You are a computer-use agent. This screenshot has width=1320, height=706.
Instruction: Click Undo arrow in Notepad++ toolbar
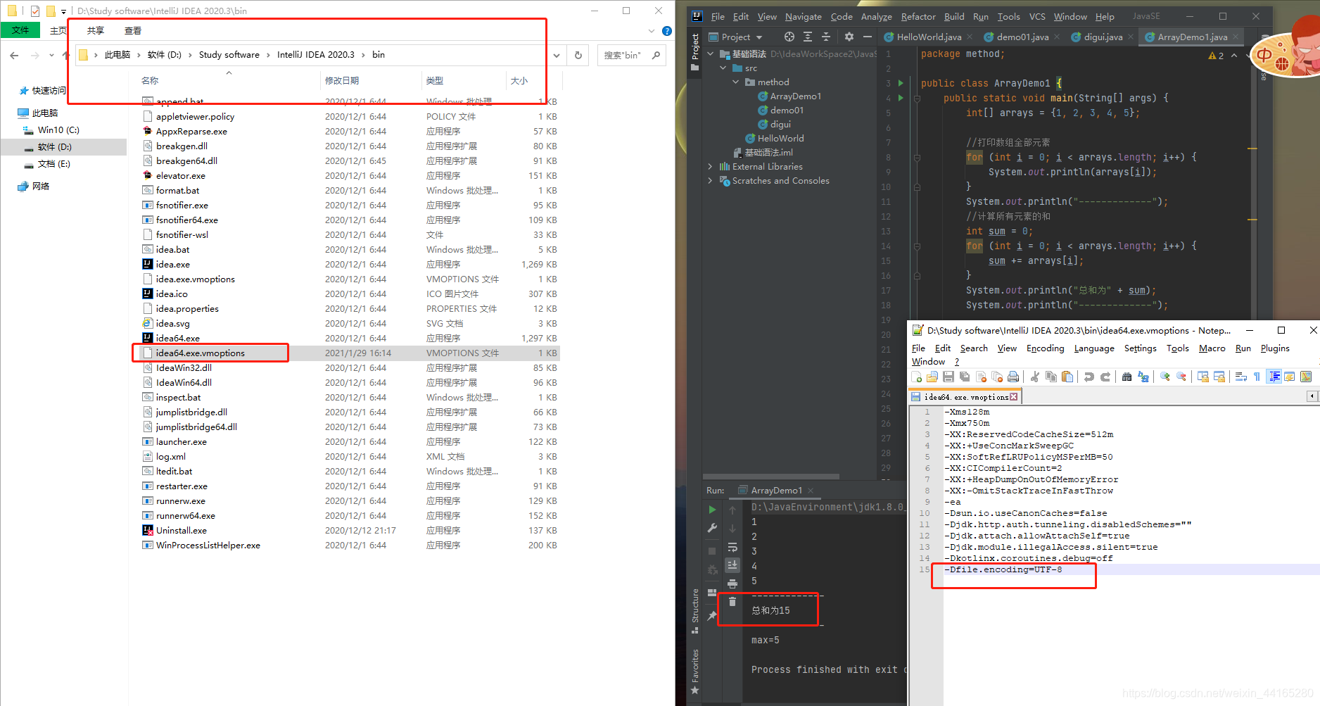pyautogui.click(x=1089, y=377)
